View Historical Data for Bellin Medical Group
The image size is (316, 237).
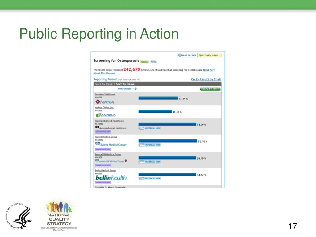point(150,178)
